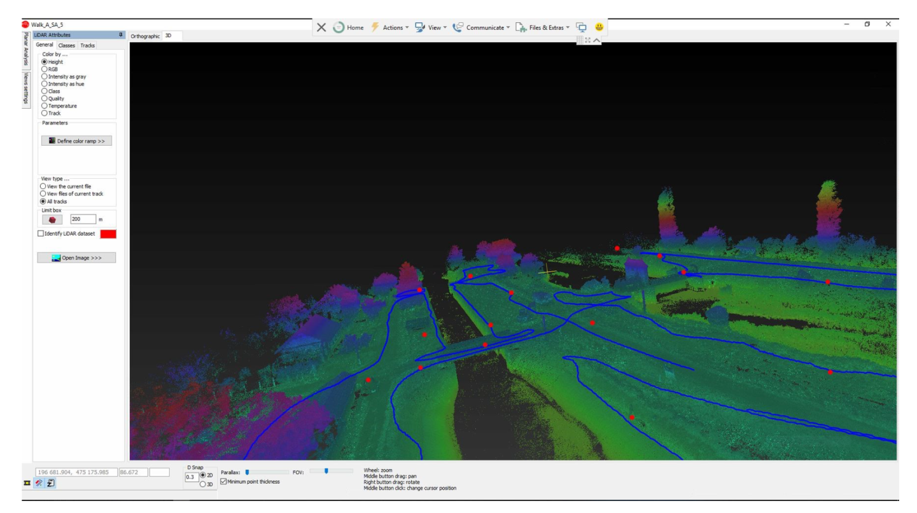917x513 pixels.
Task: Click the grid icon below remote toolbar
Action: coord(580,40)
